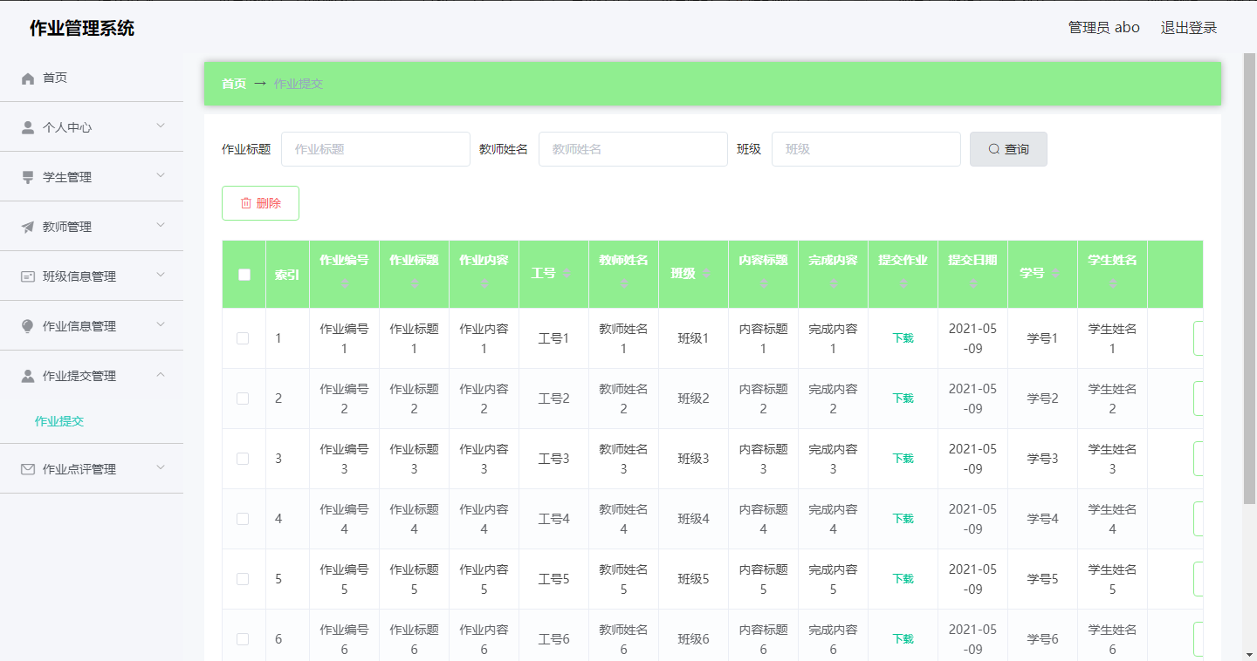Click the sort arrows under 教师姓名 header
Screen dimensions: 1257x661
(x=623, y=283)
